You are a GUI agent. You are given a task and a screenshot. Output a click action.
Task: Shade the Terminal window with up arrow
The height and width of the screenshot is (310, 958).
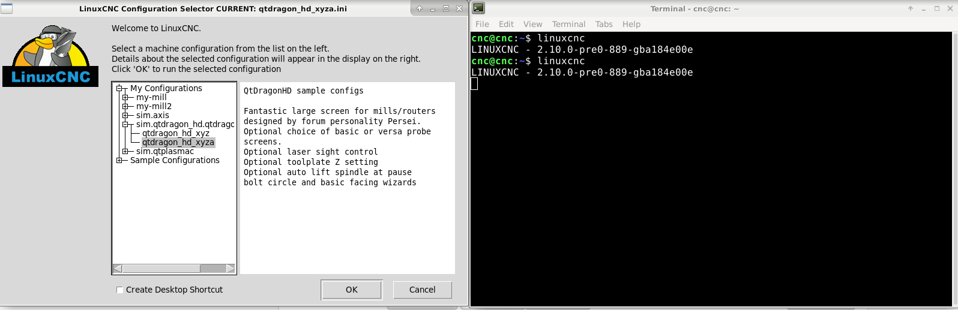point(911,8)
